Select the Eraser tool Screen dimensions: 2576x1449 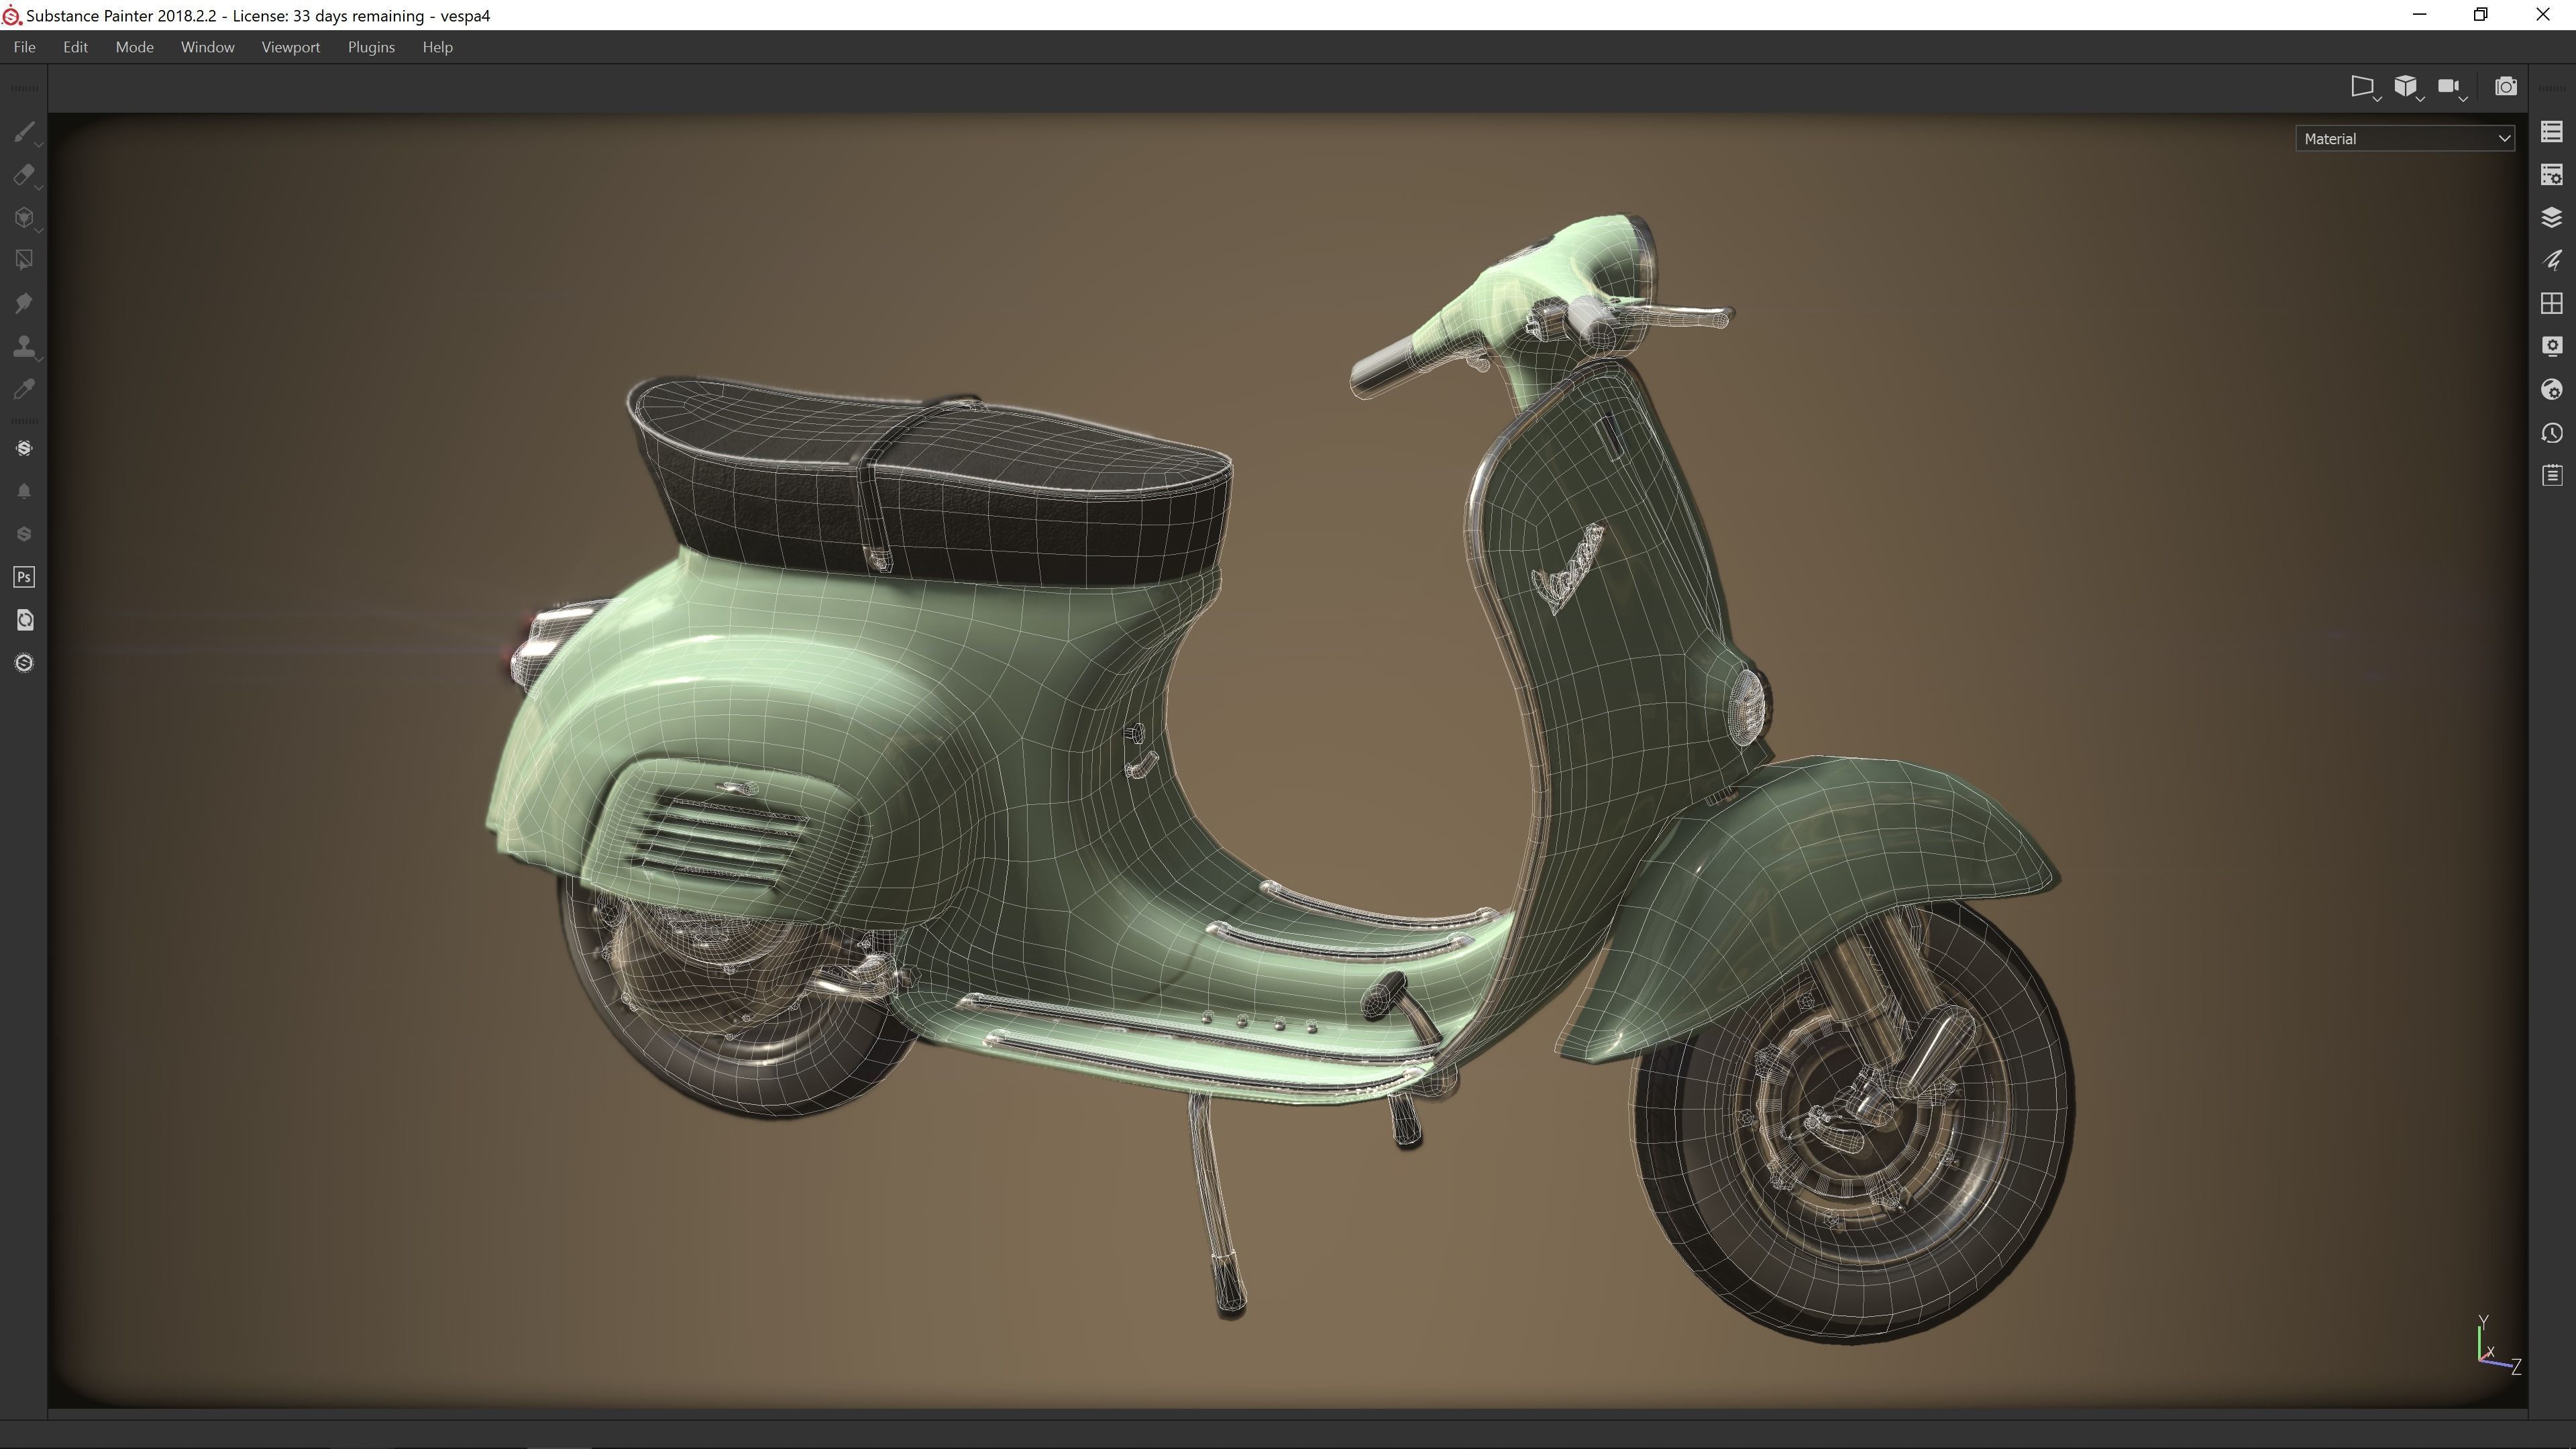[x=24, y=175]
